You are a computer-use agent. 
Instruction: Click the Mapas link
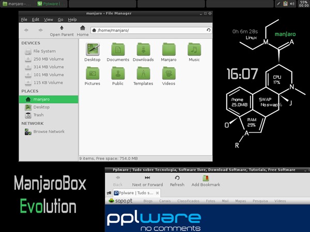coord(241,201)
